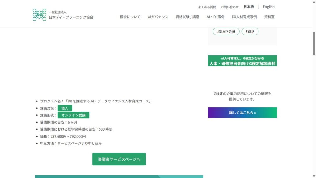Open the 協会について menu
The width and height of the screenshot is (316, 178).
[130, 17]
